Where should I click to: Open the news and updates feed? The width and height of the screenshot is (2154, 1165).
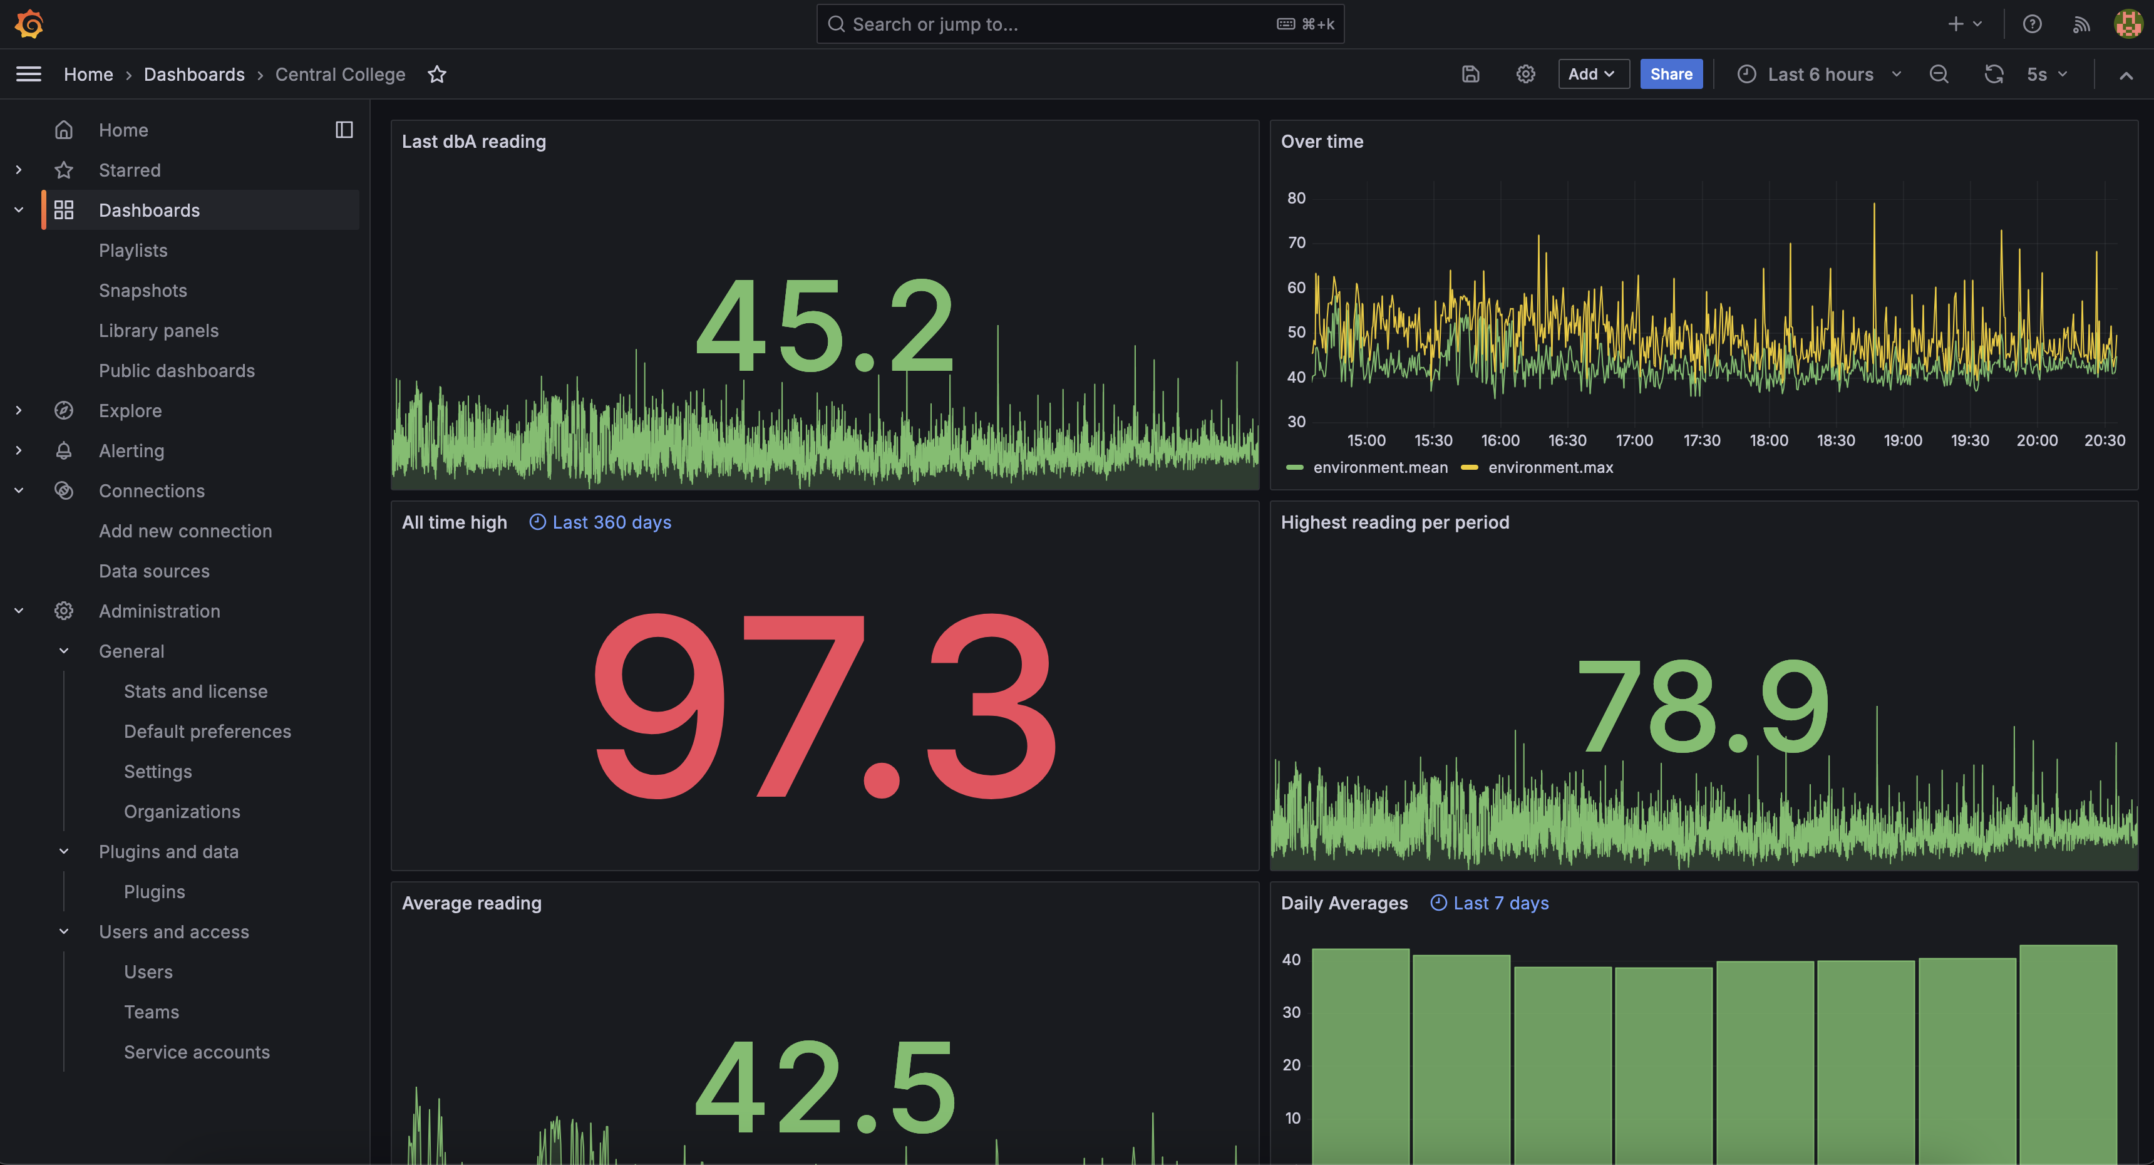click(2081, 23)
